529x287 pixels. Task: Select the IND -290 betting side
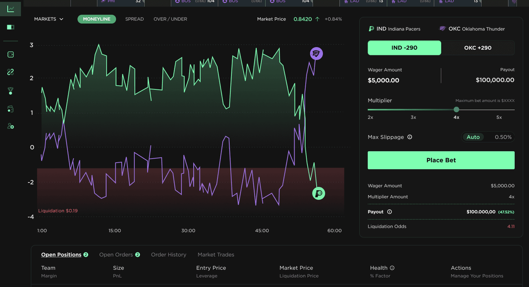click(x=404, y=48)
